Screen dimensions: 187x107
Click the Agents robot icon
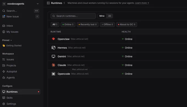(x=4, y=77)
